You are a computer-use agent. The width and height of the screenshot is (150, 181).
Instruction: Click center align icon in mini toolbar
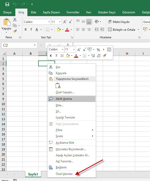coord(62,56)
